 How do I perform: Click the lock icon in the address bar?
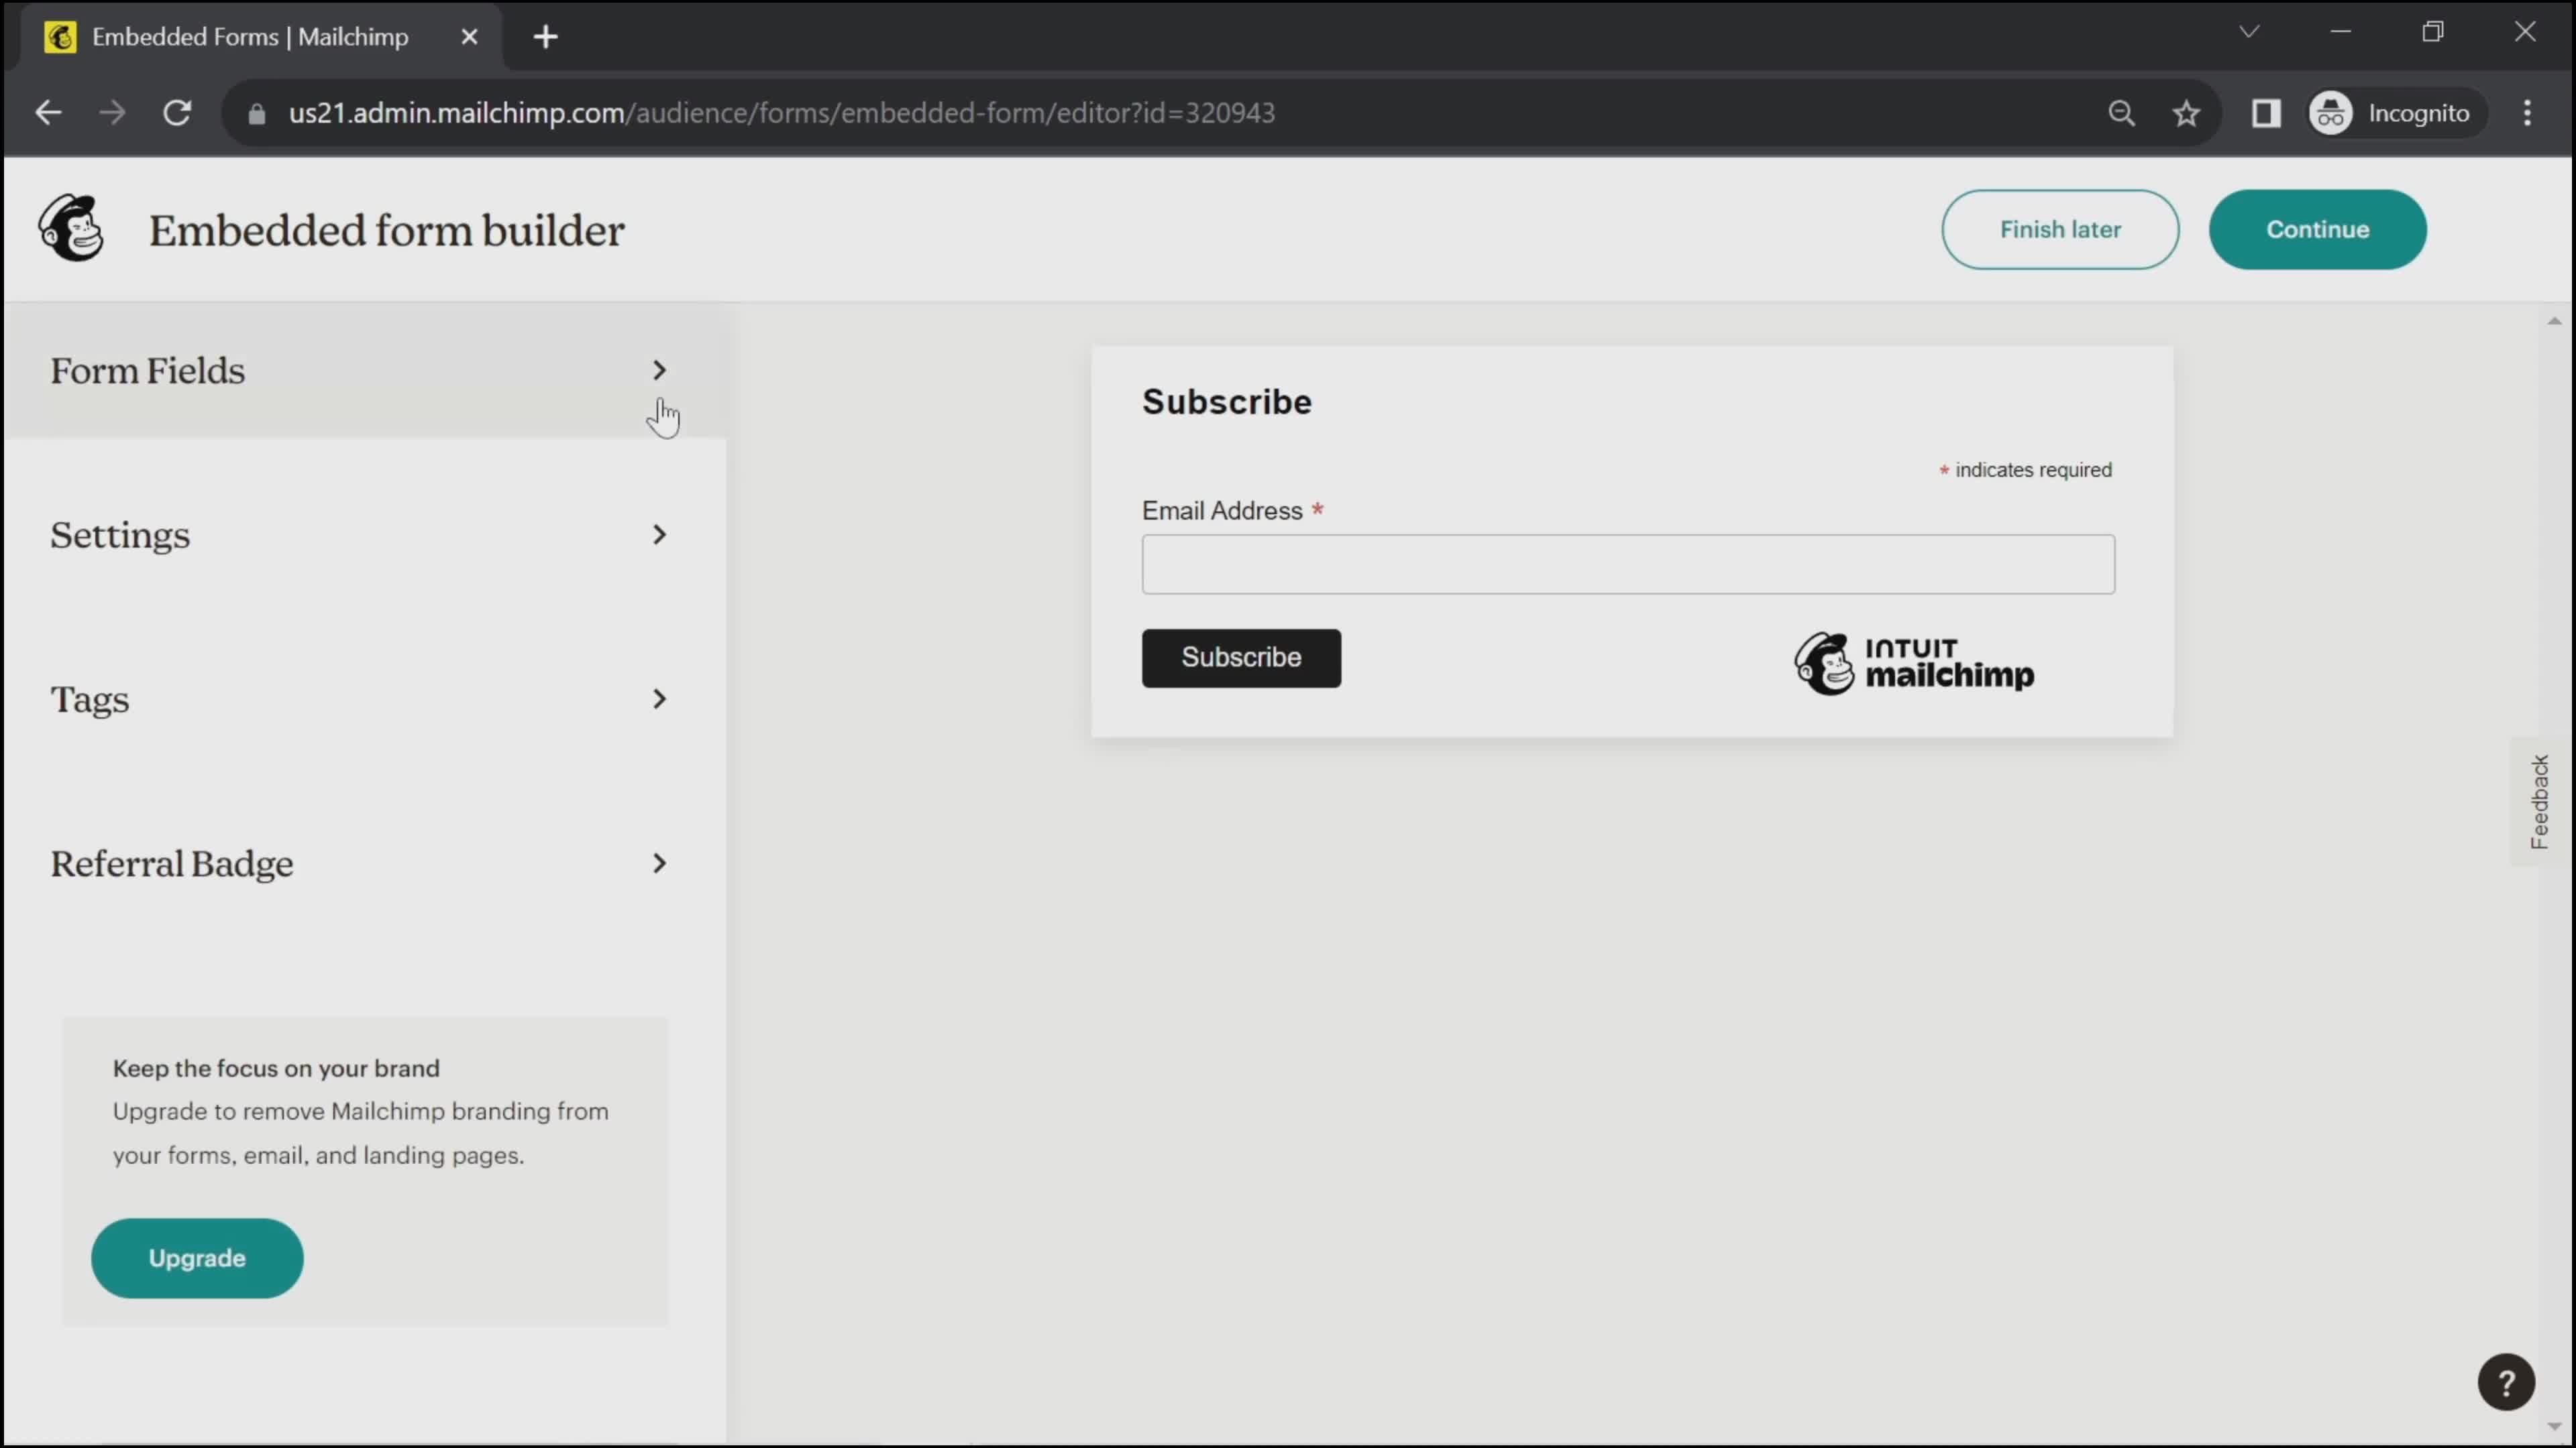click(256, 113)
